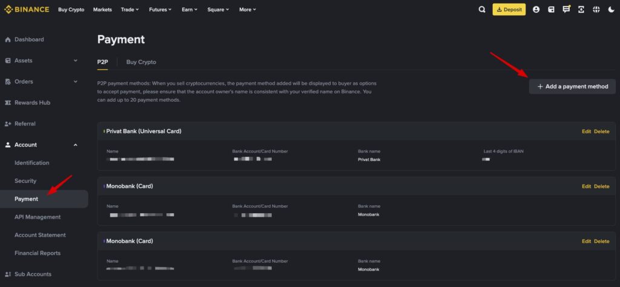Open the search magnifier icon
This screenshot has width=620, height=287.
tap(481, 10)
